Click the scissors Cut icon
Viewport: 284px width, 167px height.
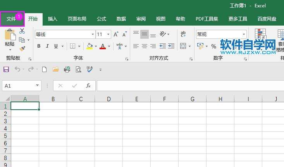click(x=22, y=31)
